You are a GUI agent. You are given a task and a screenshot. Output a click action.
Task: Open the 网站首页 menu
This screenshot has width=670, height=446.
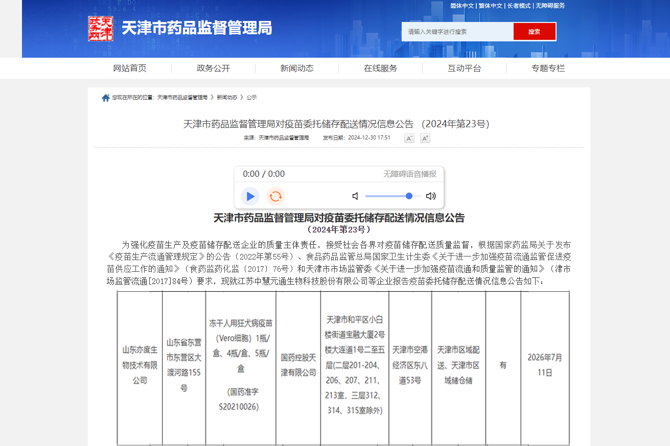(130, 68)
